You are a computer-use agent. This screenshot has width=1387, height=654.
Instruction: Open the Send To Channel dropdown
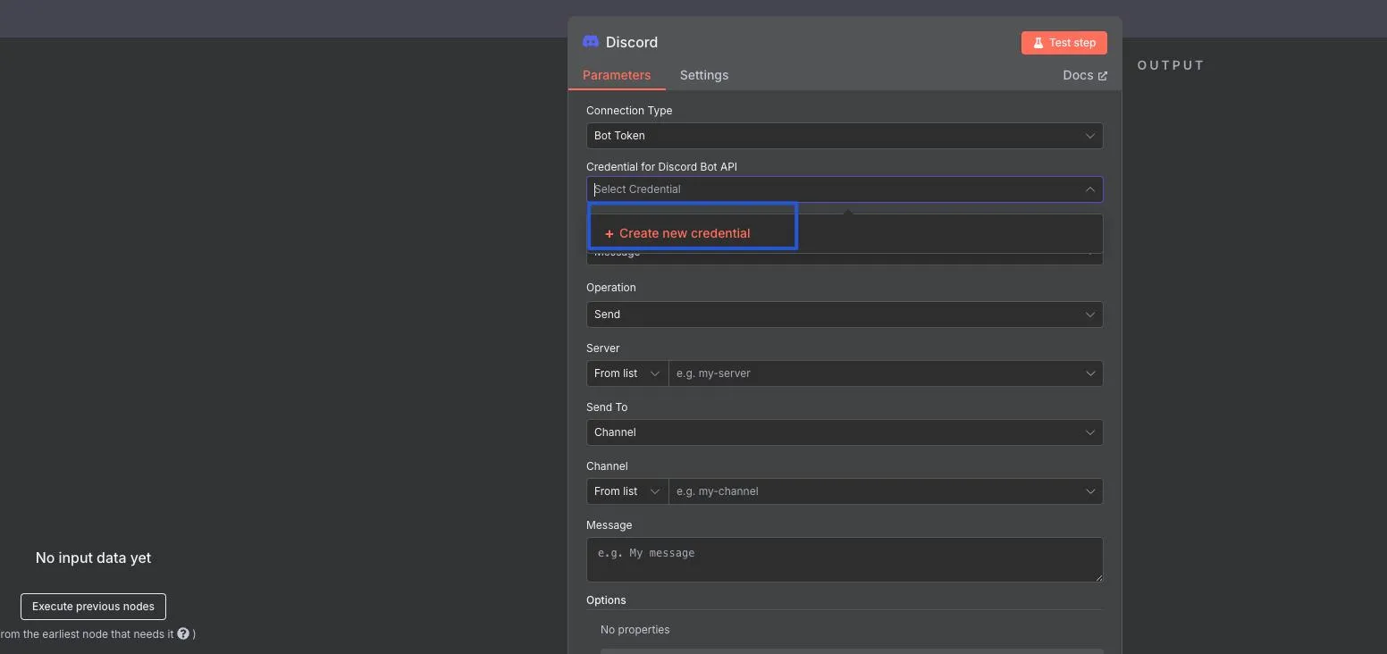coord(845,432)
